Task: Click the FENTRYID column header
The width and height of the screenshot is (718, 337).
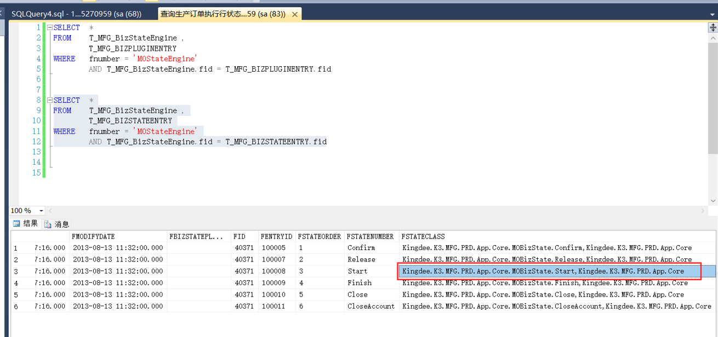Action: point(277,236)
